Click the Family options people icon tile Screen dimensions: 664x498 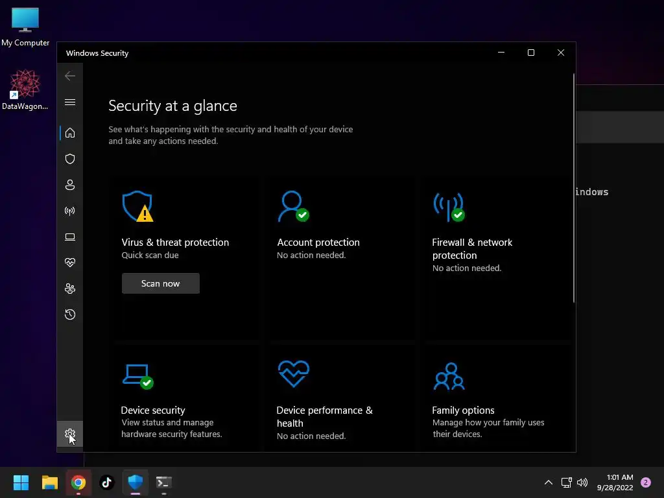449,376
